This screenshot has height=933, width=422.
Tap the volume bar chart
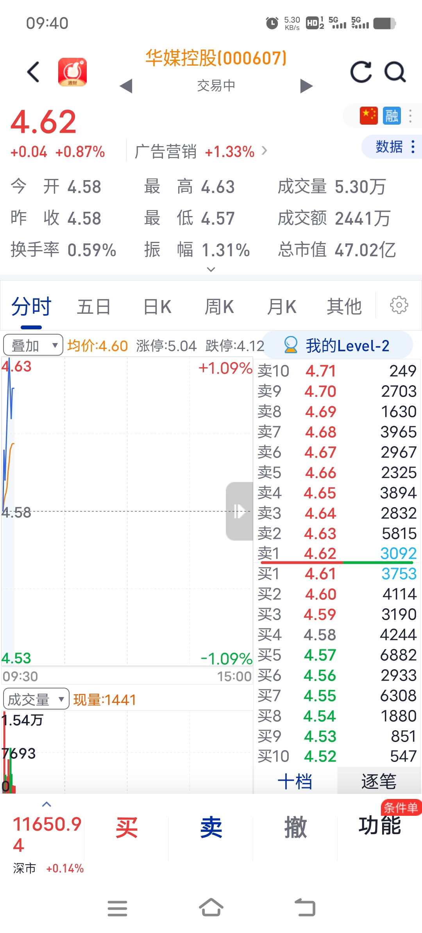tap(127, 752)
